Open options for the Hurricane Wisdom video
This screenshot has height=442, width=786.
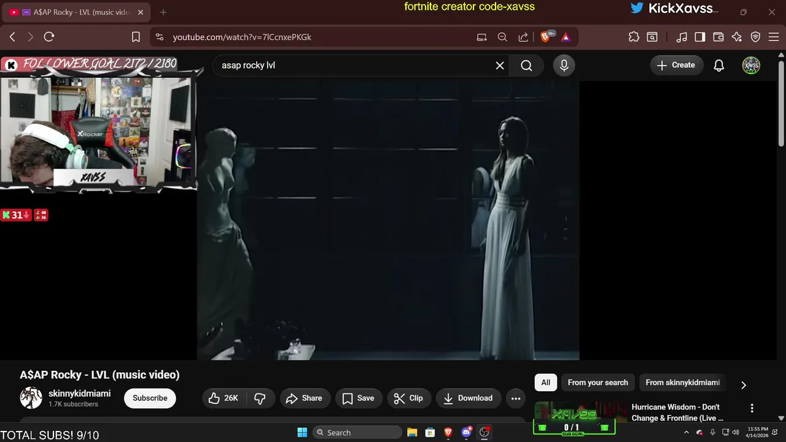(x=752, y=408)
